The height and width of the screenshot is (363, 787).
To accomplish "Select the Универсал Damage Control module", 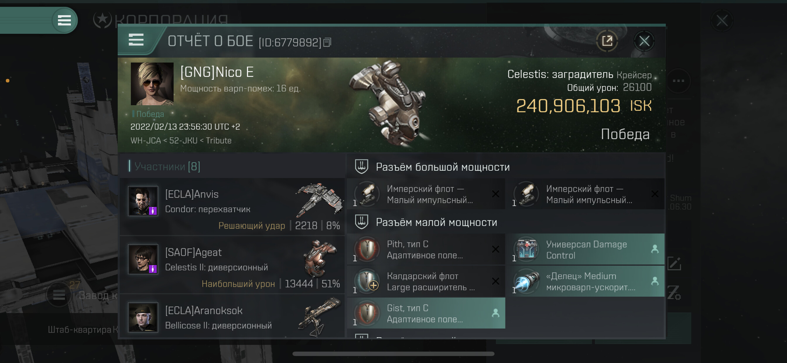I will coord(585,249).
